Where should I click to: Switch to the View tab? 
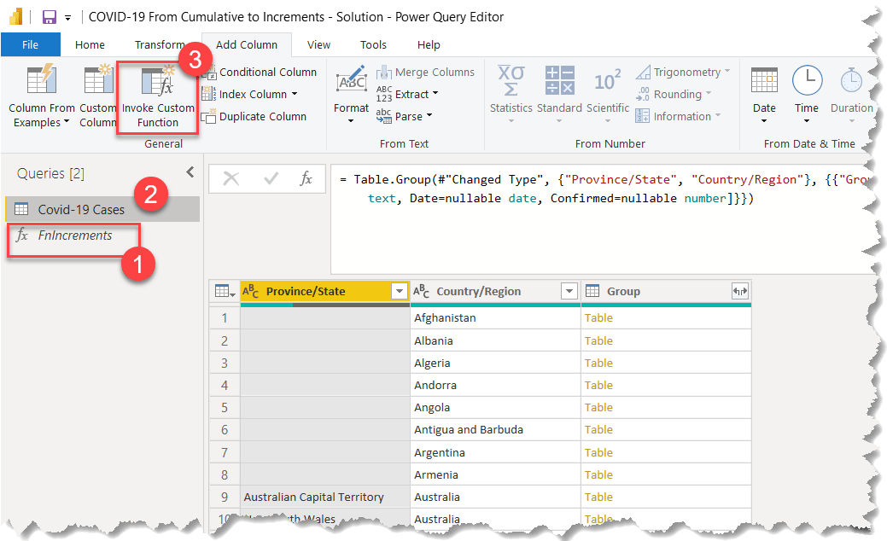(318, 44)
